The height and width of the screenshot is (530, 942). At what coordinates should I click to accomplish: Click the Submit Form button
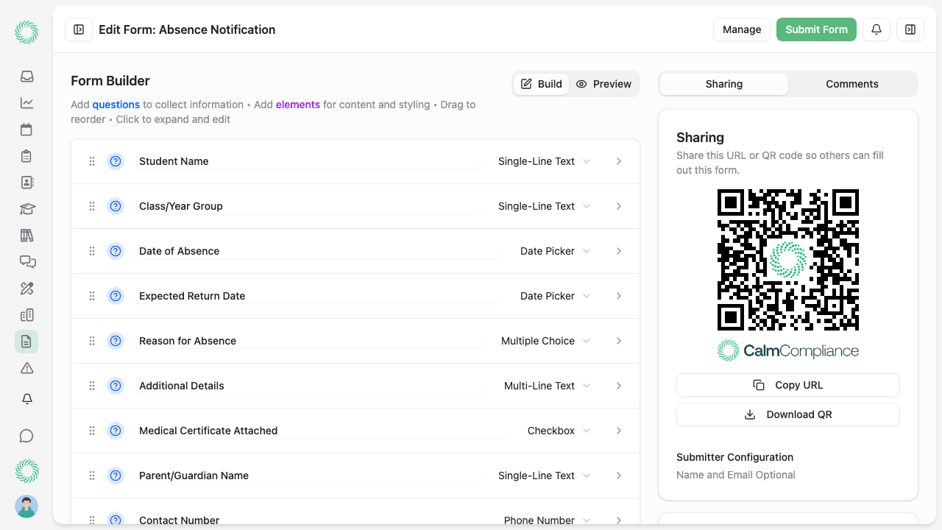click(816, 29)
